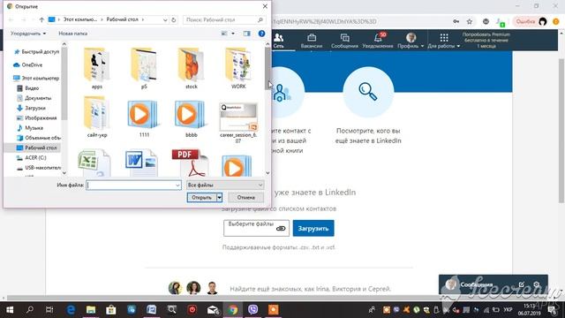Select Рабочий стол in the tree

(37, 148)
